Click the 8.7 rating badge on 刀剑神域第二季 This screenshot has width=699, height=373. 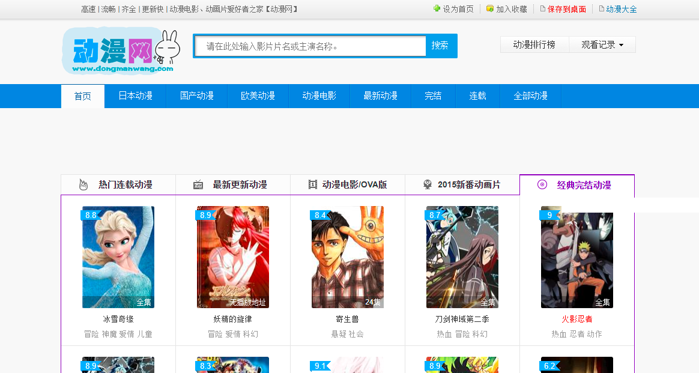tap(435, 215)
